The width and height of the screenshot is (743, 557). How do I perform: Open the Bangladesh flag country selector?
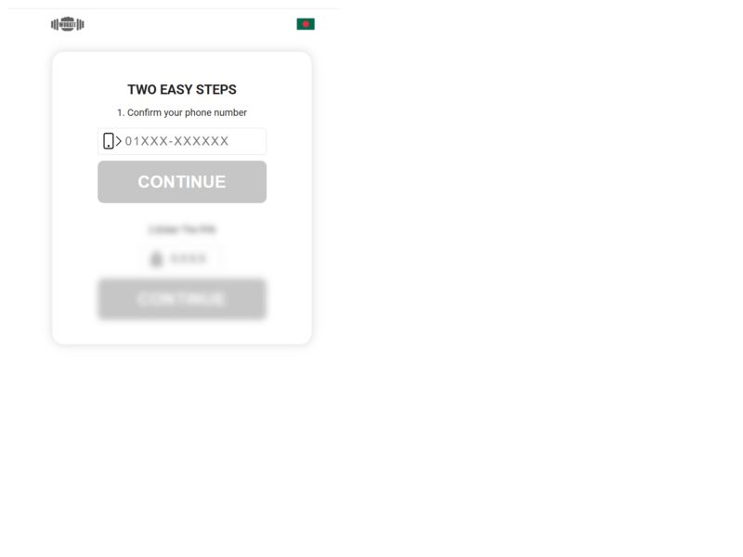(306, 24)
